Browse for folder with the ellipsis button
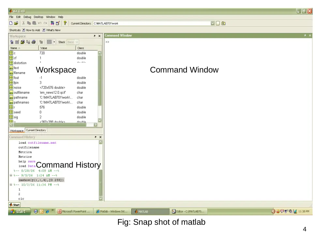The image size is (326, 245). pos(218,24)
